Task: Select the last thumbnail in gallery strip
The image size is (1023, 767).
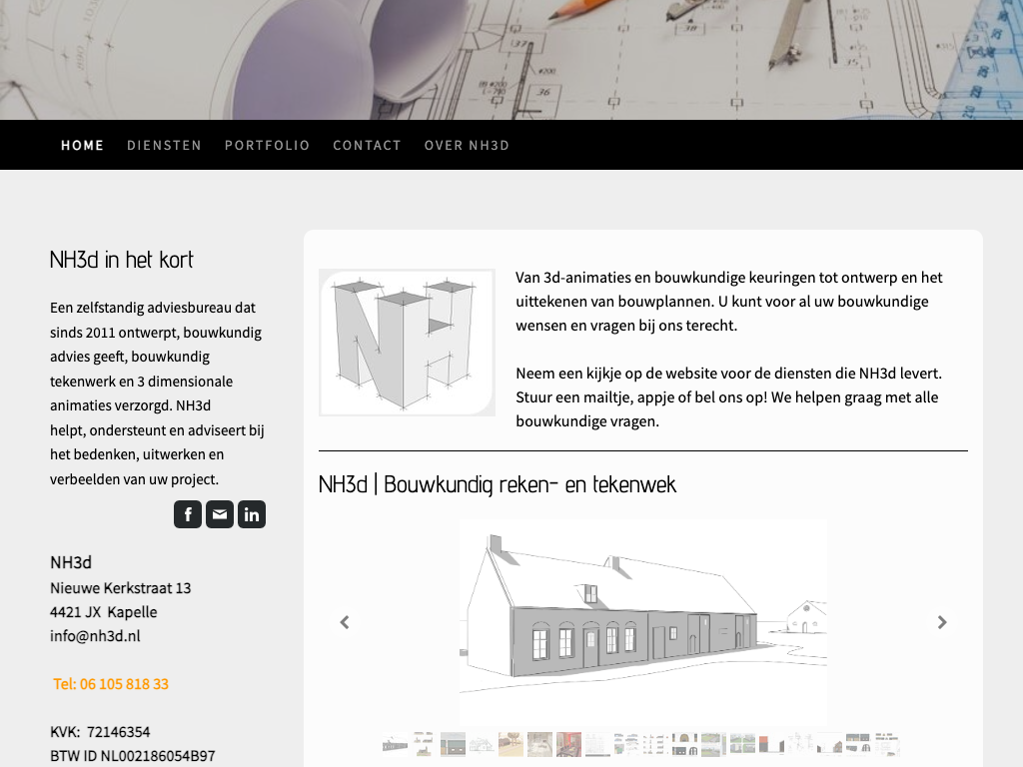Action: [887, 744]
